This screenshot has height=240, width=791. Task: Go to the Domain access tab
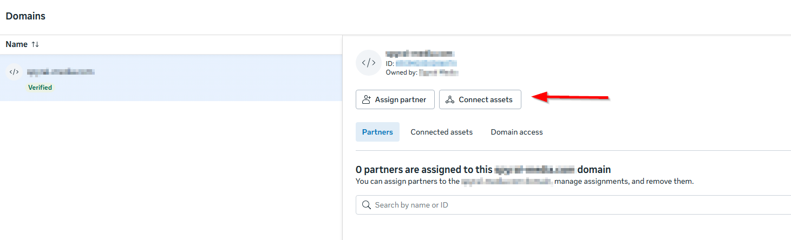click(517, 132)
